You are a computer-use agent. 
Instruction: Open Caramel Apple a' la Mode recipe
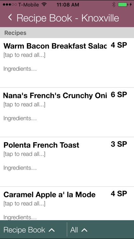pyautogui.click(x=67, y=203)
